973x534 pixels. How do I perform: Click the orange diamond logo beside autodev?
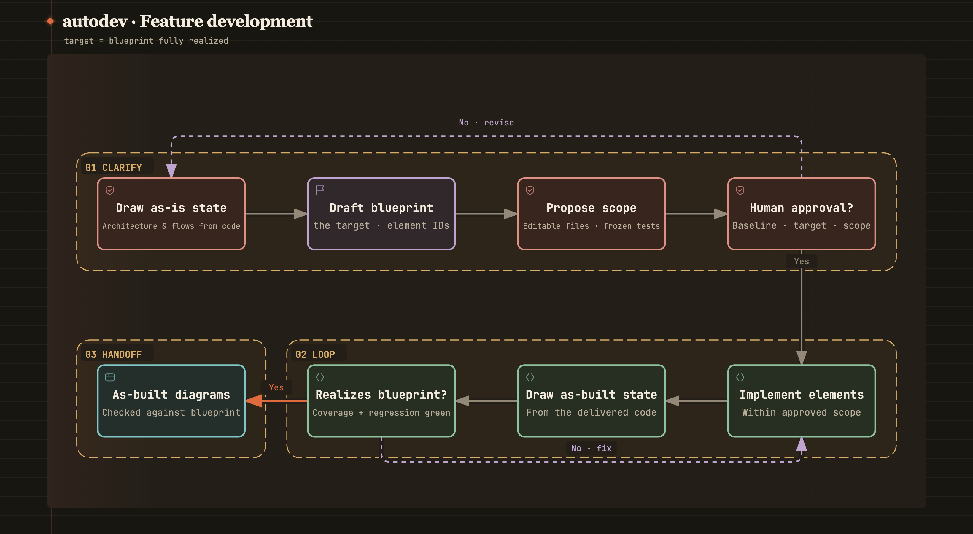point(50,21)
